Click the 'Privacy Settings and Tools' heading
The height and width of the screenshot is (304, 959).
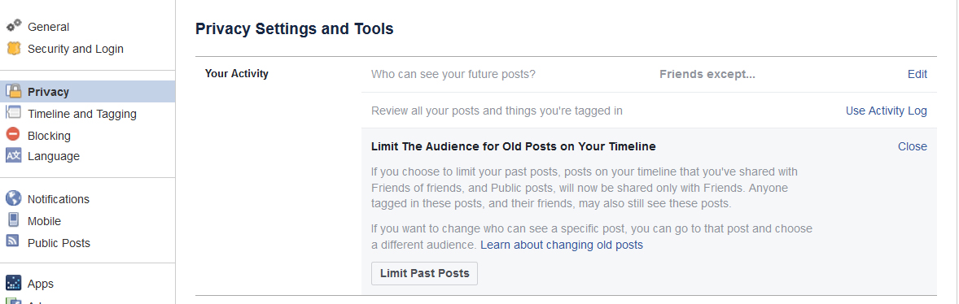[x=294, y=28]
